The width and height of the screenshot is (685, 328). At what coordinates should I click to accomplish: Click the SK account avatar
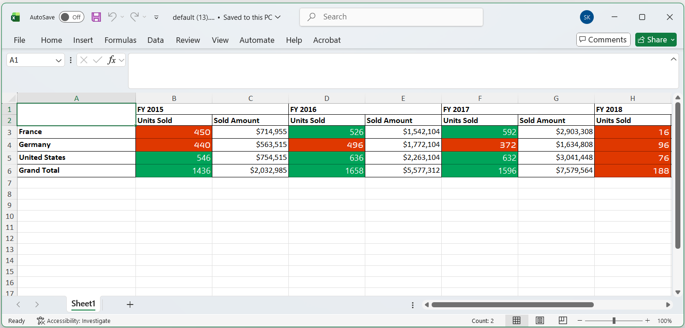point(586,17)
